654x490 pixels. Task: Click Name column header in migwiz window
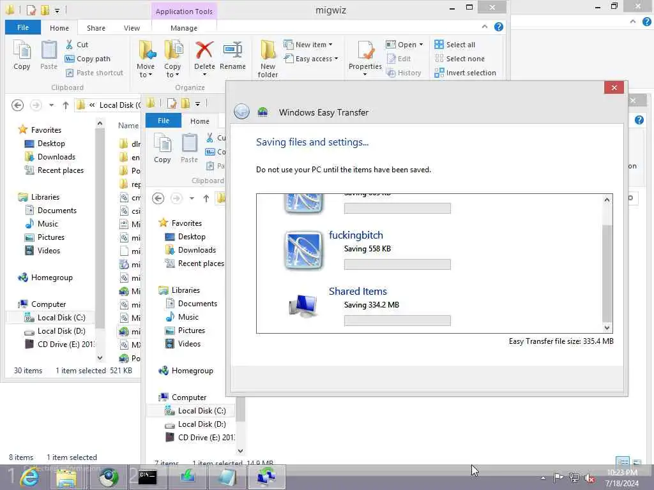point(128,126)
